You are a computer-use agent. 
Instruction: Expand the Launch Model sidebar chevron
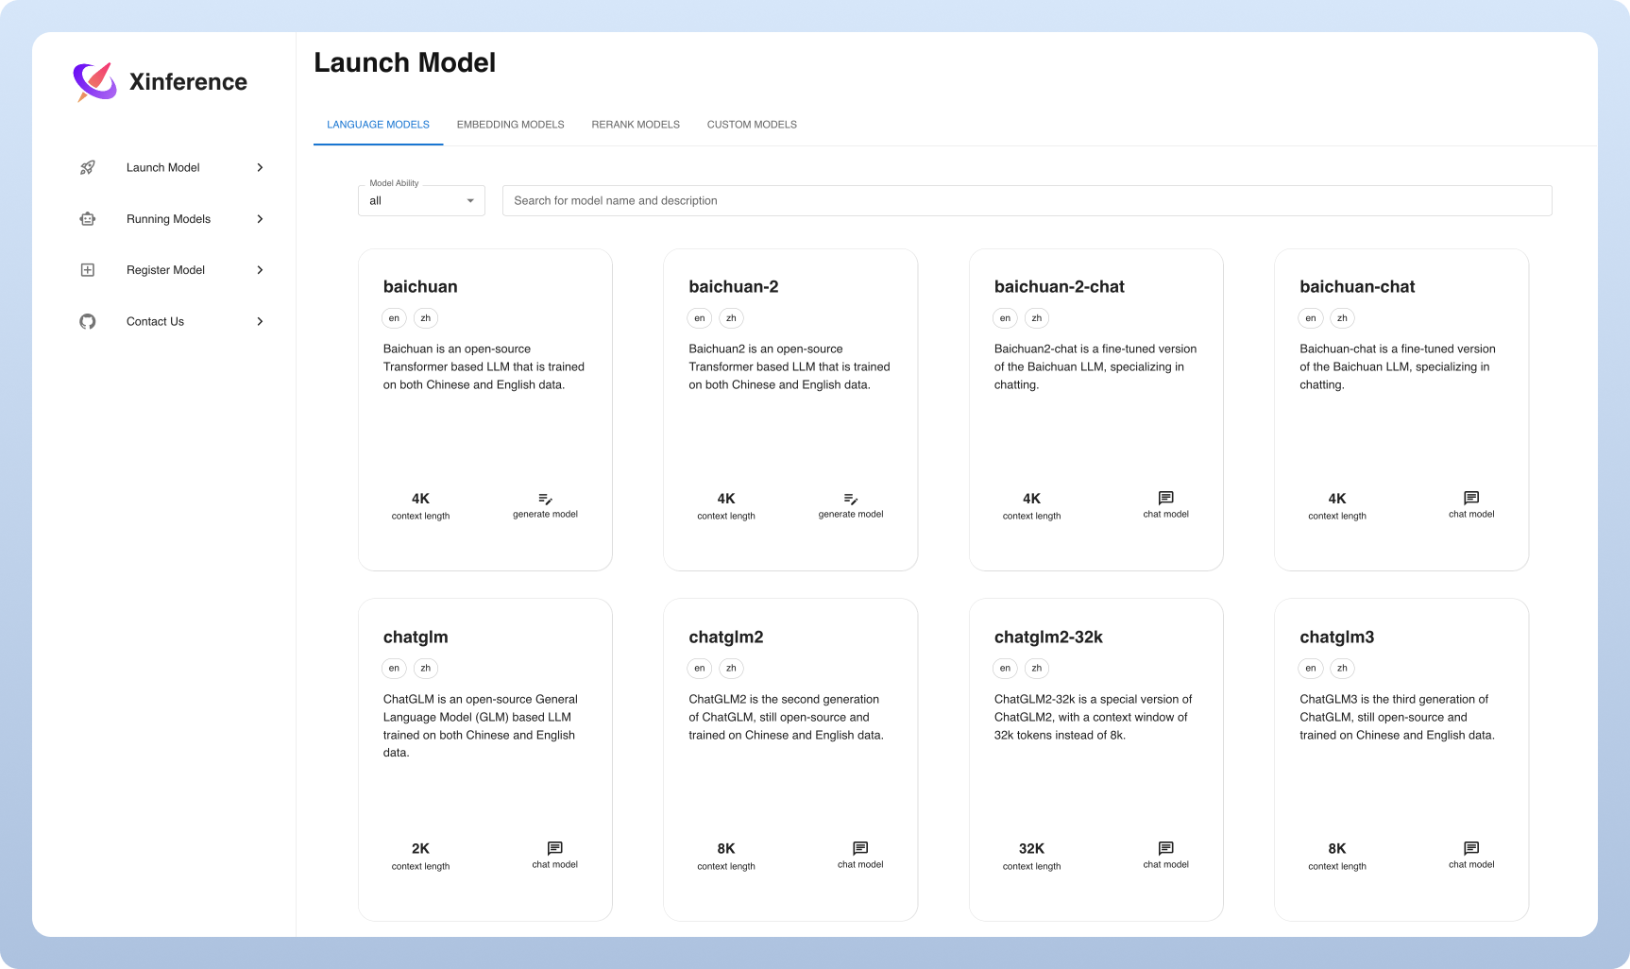260,167
